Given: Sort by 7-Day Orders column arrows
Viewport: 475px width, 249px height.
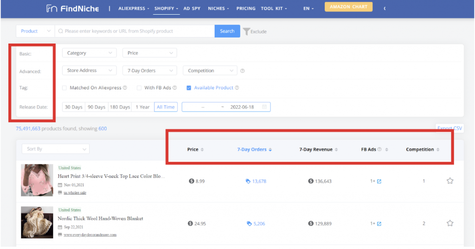Looking at the screenshot, I should (270, 149).
